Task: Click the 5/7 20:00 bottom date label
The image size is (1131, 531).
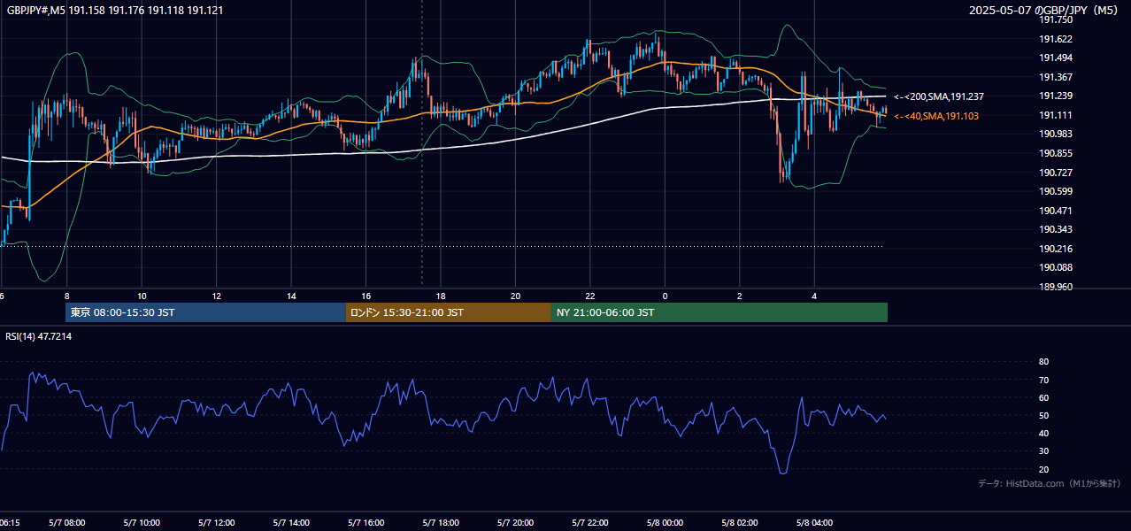Action: coord(515,523)
